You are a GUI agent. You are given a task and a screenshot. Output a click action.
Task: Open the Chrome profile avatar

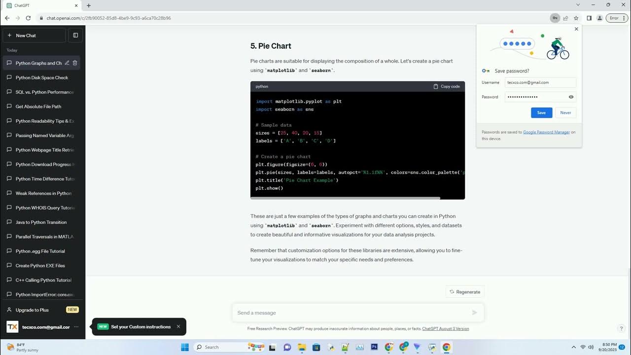pos(599,18)
